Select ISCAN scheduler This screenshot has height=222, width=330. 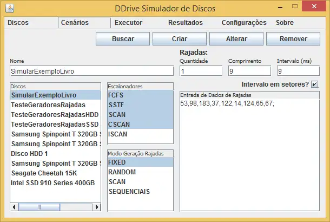click(x=140, y=134)
